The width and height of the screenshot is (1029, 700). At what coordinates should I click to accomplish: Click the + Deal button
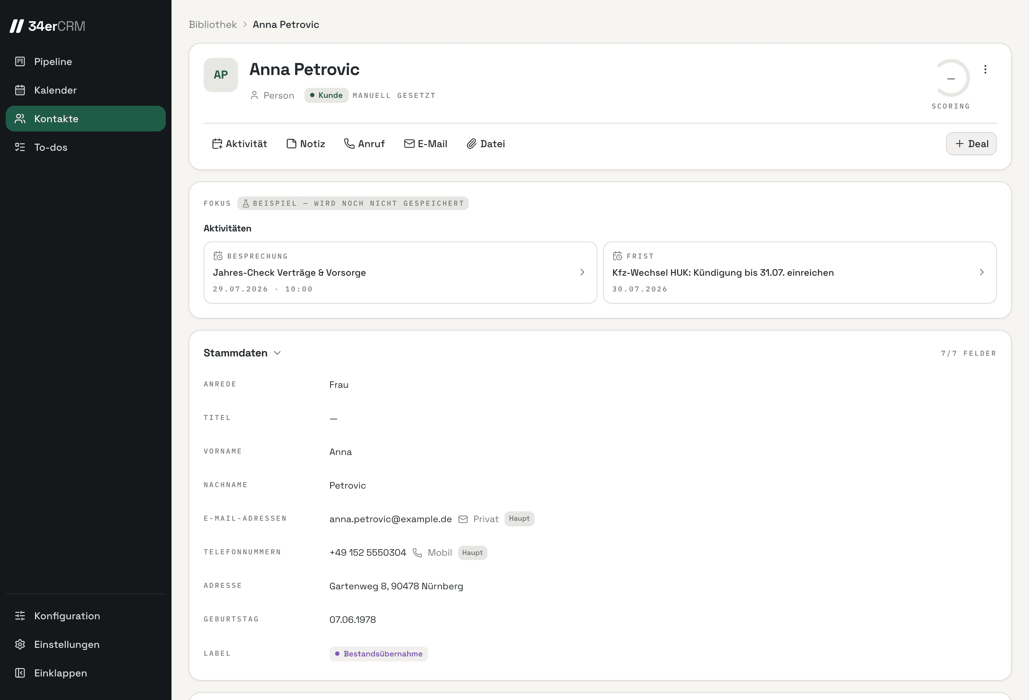(x=971, y=144)
